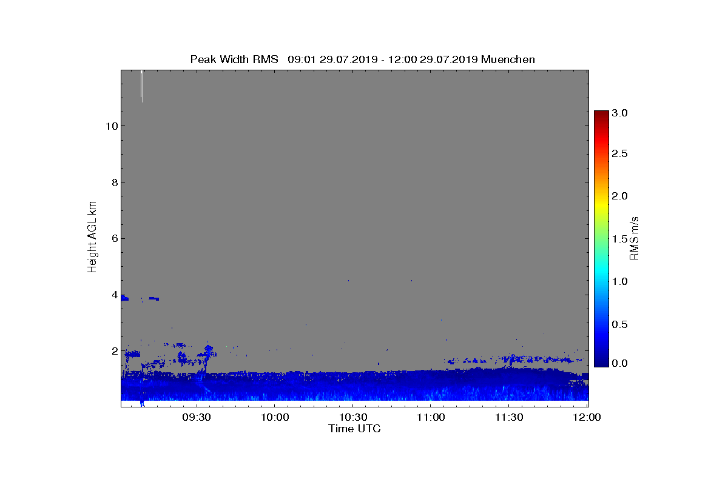Click the plot title 'Peak Width RMS'
The width and height of the screenshot is (728, 485).
pyautogui.click(x=234, y=59)
